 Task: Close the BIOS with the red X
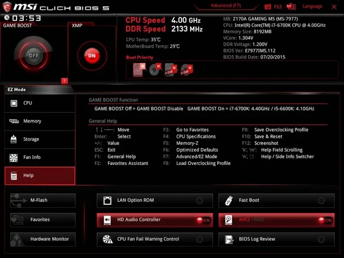click(334, 7)
